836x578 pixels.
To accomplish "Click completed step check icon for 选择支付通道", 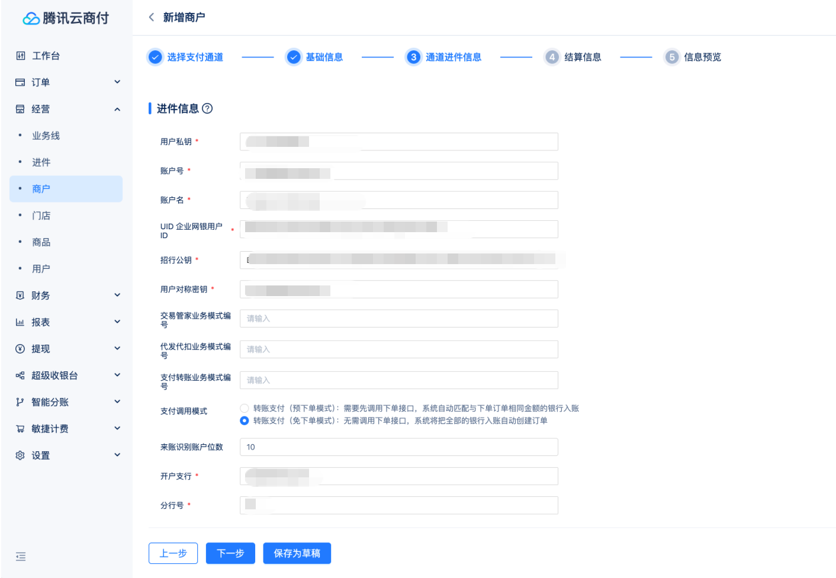I will 155,57.
